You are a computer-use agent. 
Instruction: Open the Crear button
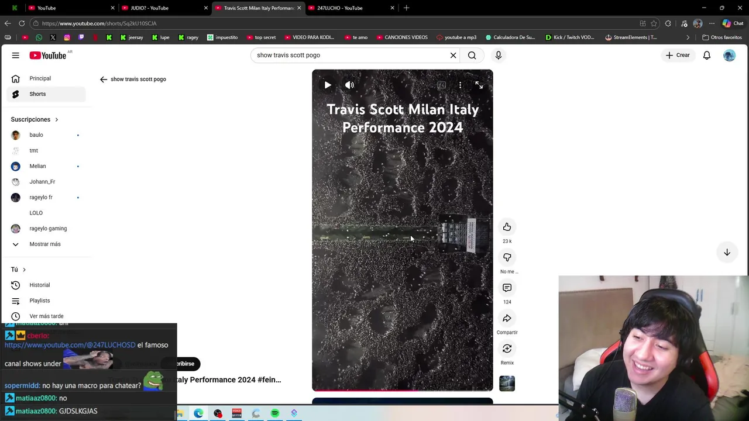pos(678,55)
